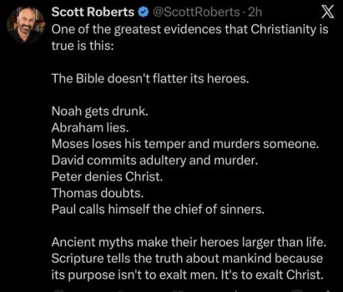
Task: Open the 2h timestamp link
Action: coord(255,12)
